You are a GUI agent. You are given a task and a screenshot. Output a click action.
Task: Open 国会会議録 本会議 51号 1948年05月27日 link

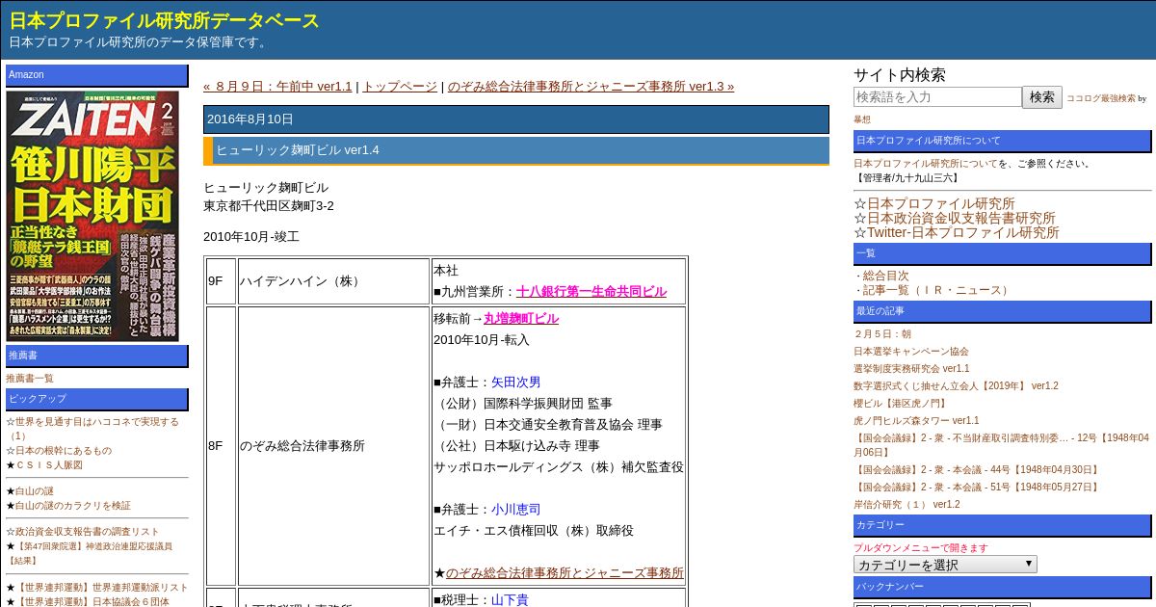[x=977, y=488]
